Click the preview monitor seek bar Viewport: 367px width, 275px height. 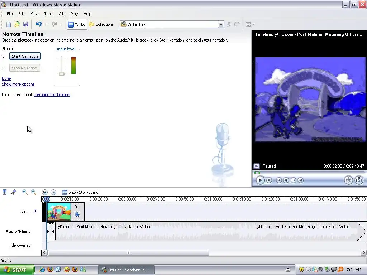coord(309,173)
